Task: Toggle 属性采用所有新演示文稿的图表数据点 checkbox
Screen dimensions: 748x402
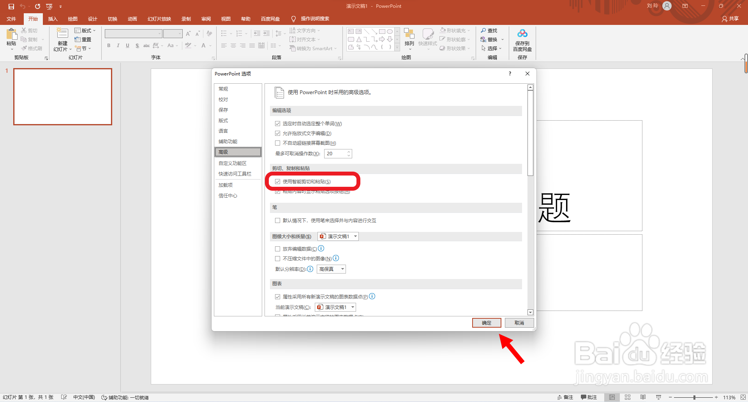Action: (x=277, y=297)
